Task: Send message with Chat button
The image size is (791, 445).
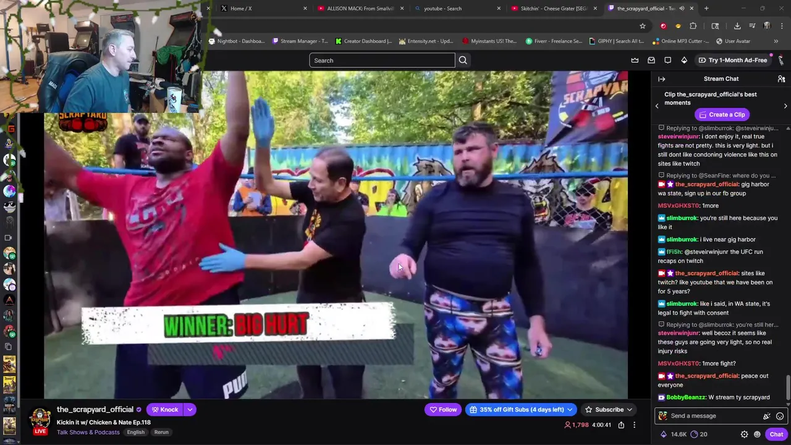Action: [776, 434]
